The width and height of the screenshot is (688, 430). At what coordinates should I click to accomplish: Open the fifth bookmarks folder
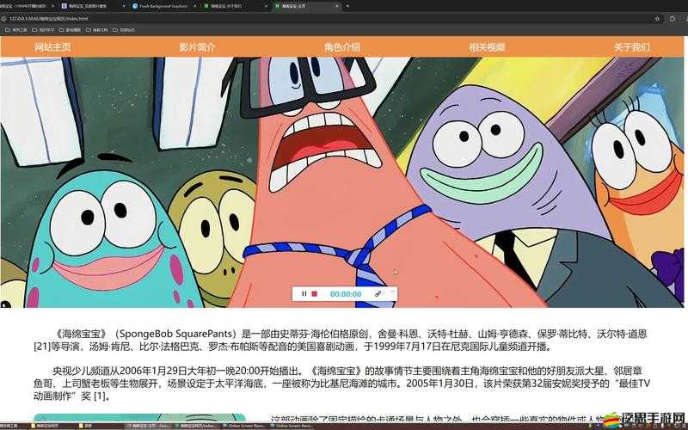pos(124,30)
